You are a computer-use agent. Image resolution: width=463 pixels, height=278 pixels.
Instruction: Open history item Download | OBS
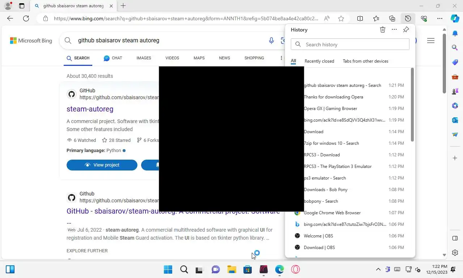[x=350, y=248]
